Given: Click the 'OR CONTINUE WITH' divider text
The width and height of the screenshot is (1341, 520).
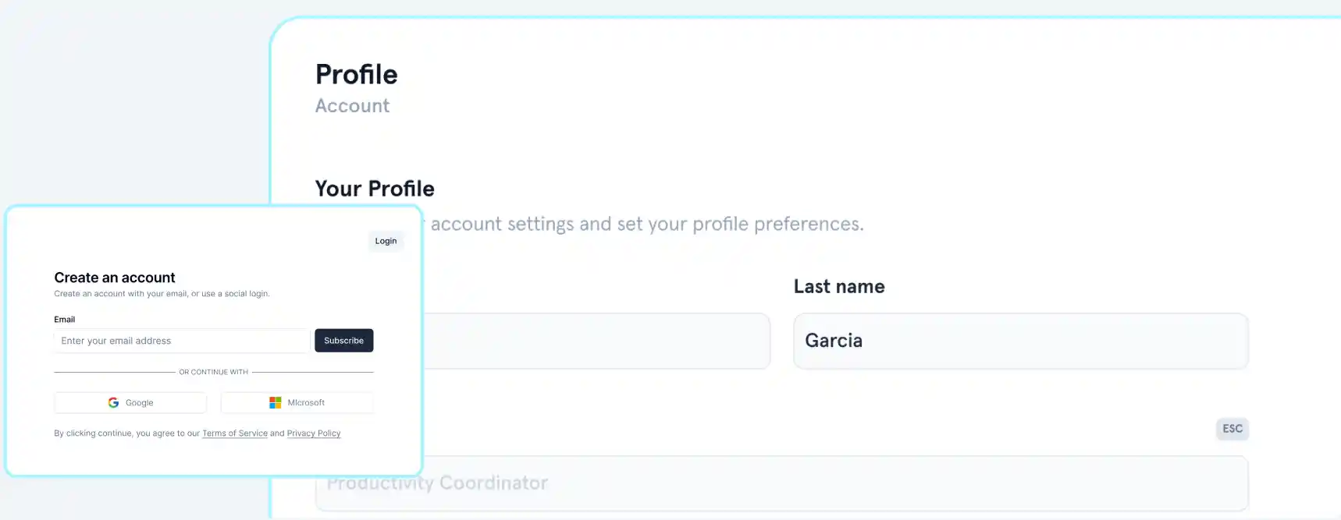Looking at the screenshot, I should click(x=213, y=373).
